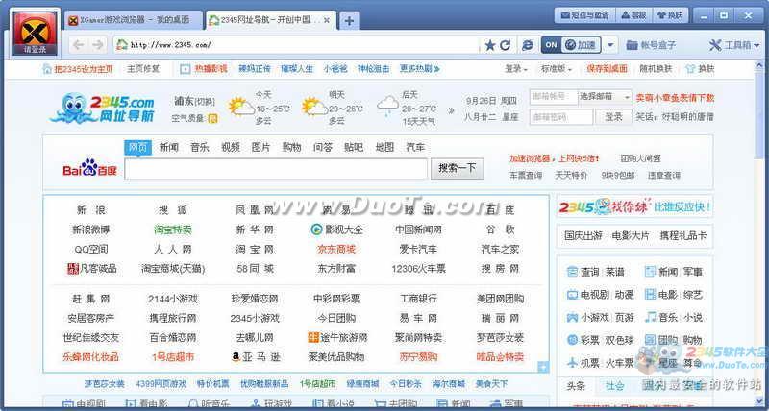This screenshot has width=769, height=411.
Task: Click the 小游戏 gamepad sidebar icon
Action: click(572, 317)
